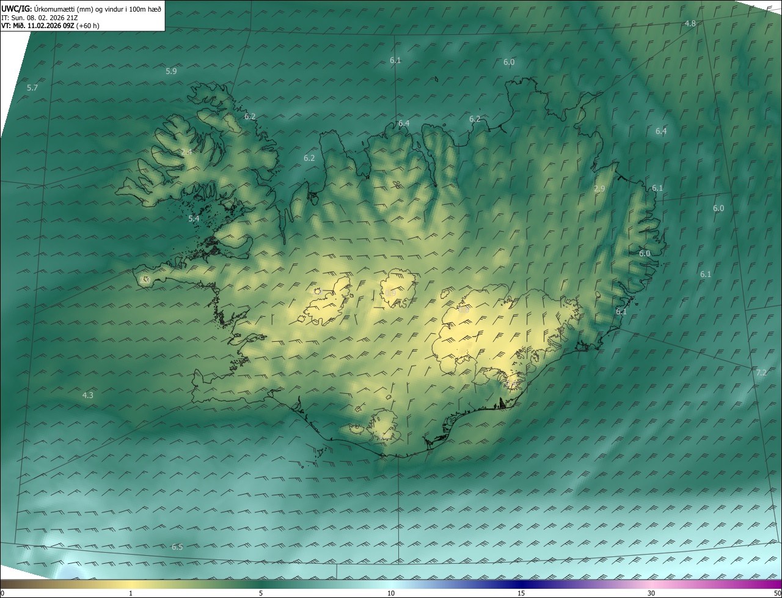Click the 5.7 value on the map

32,88
